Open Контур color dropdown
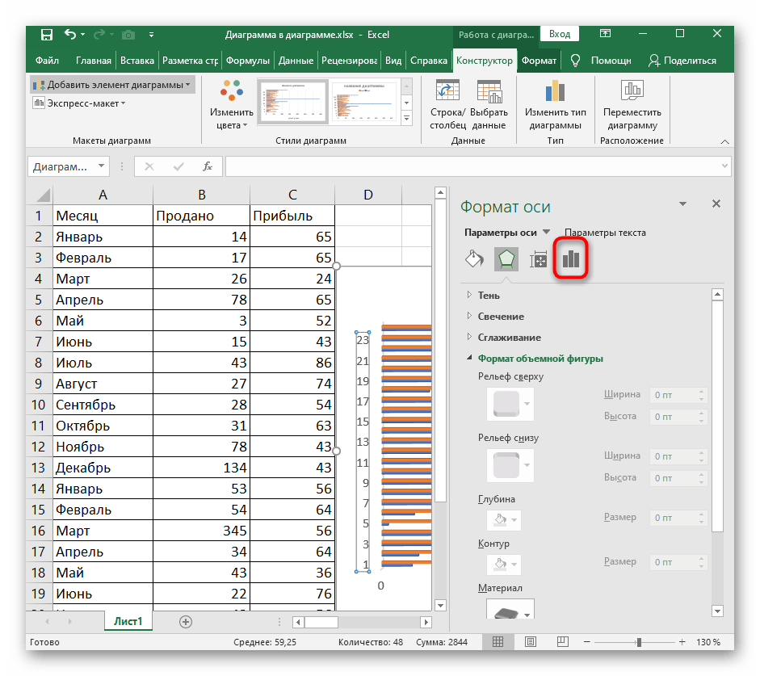760x676 pixels. point(514,564)
